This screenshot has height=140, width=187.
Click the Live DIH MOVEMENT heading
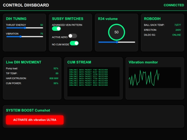tap(24, 62)
